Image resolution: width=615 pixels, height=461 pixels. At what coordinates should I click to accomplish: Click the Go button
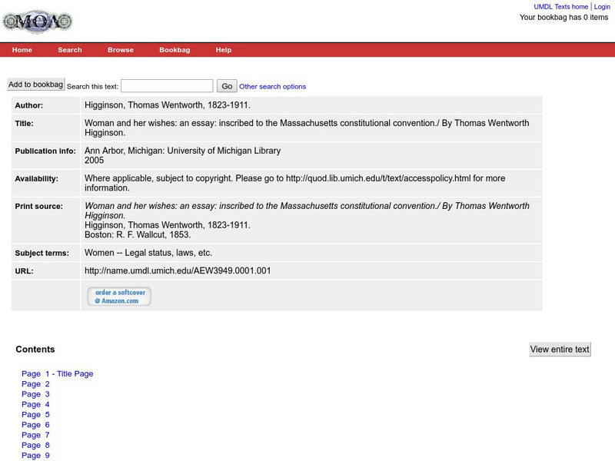click(x=227, y=86)
